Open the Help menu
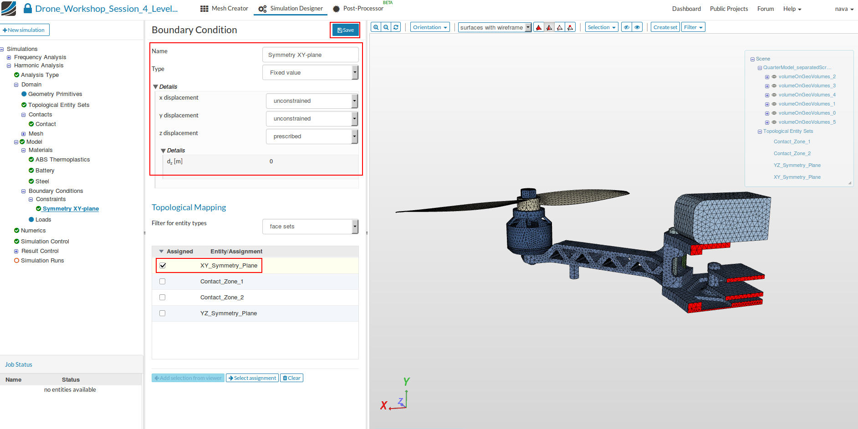The width and height of the screenshot is (858, 429). pos(792,9)
